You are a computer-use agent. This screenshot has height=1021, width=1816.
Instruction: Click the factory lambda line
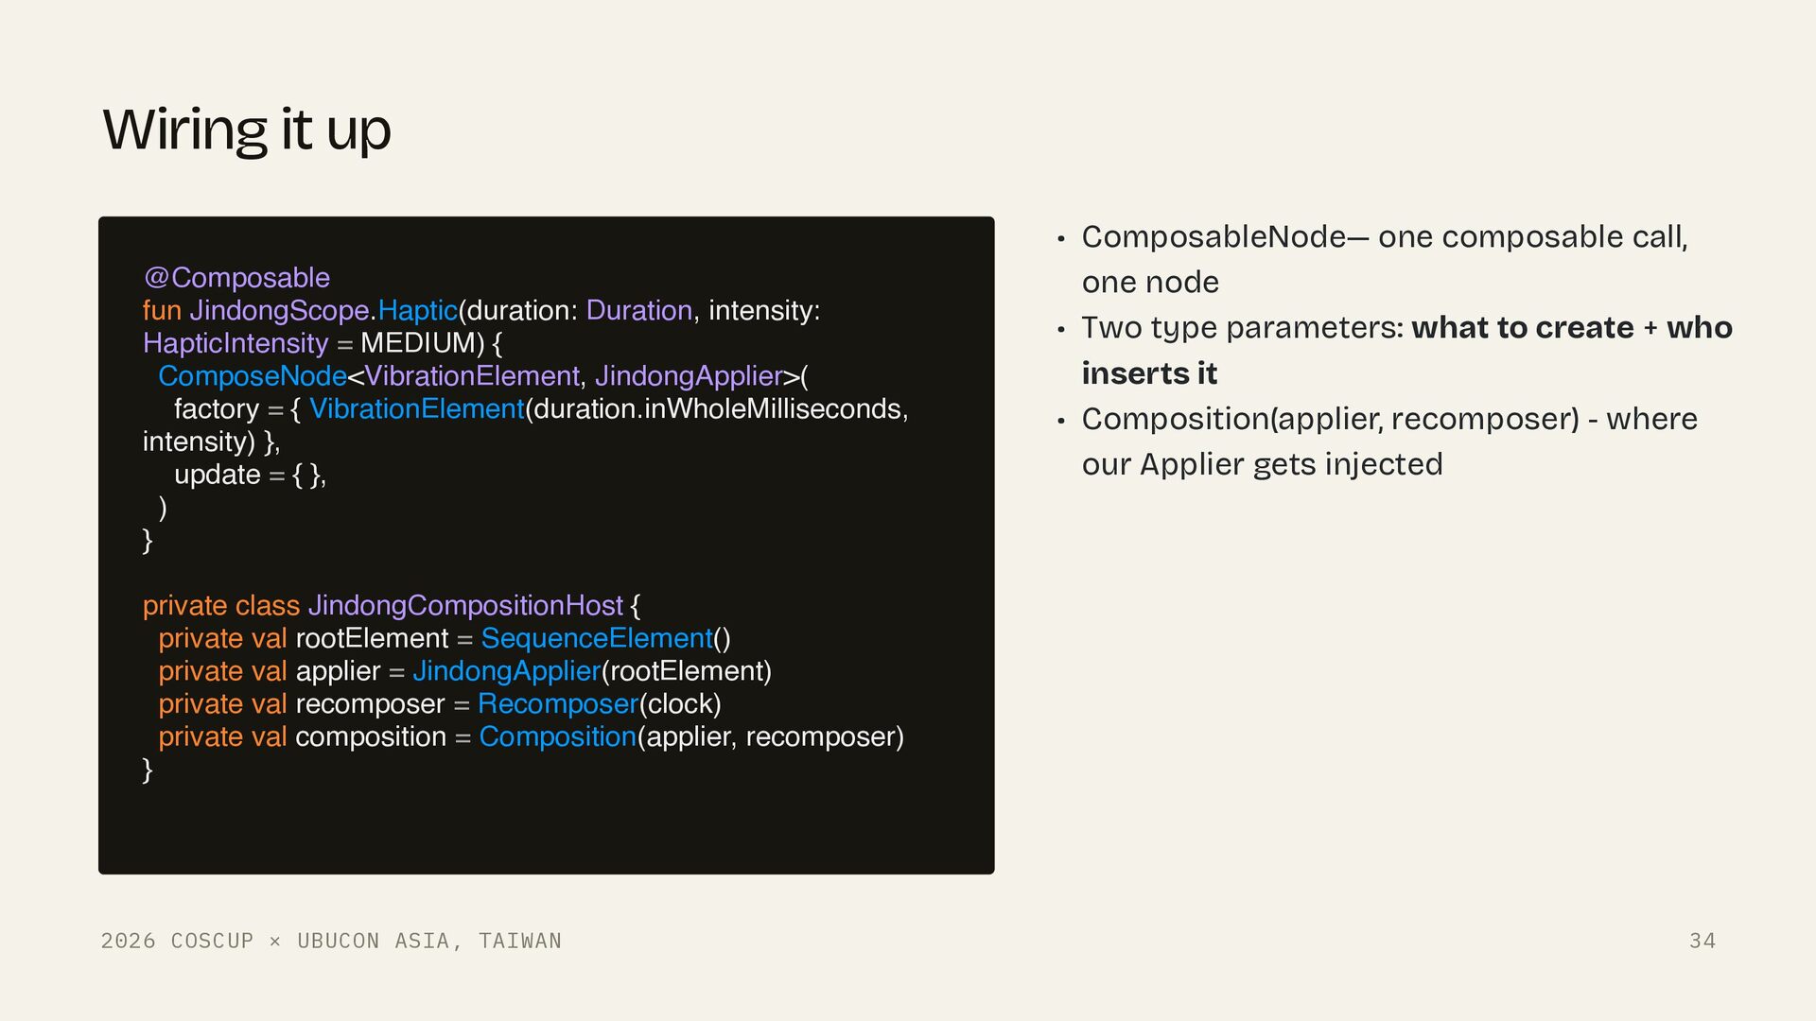point(541,408)
